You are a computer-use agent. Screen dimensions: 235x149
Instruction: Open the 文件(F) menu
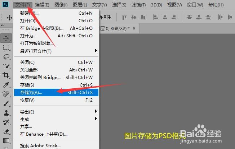(x=23, y=5)
